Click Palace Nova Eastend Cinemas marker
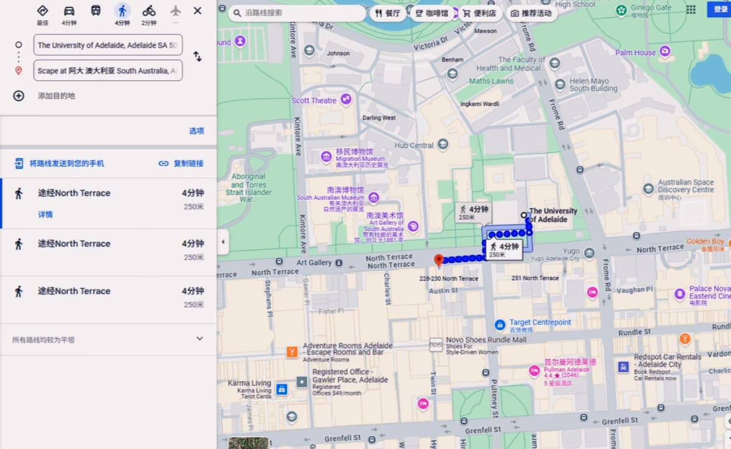This screenshot has width=731, height=449. pyautogui.click(x=680, y=295)
